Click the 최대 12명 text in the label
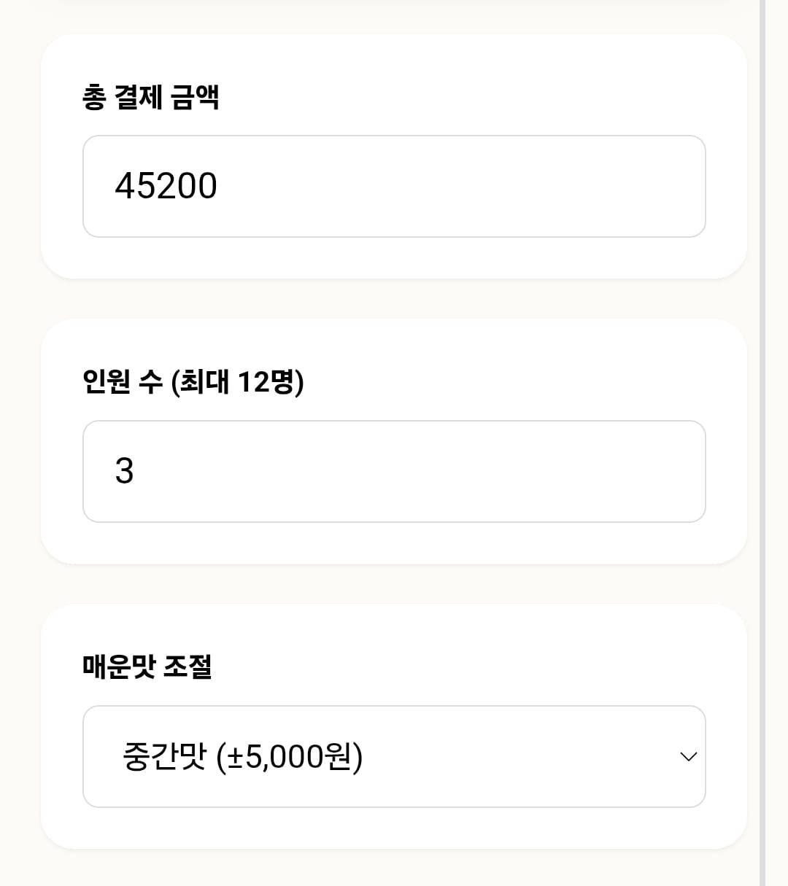The height and width of the screenshot is (886, 788). click(x=237, y=381)
